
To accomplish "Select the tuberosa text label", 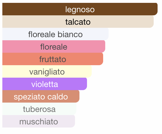I will (39, 109).
